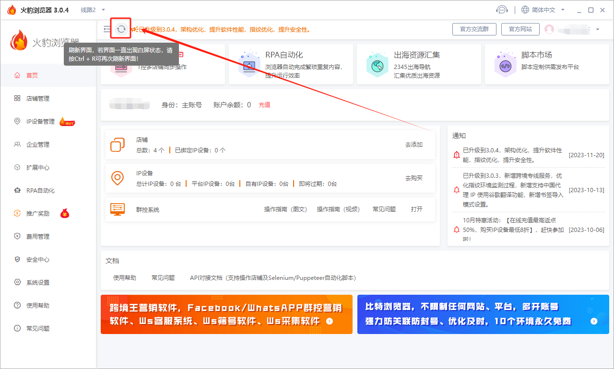
Task: Open 操作指南（图文） for 群控系统
Action: (x=285, y=209)
